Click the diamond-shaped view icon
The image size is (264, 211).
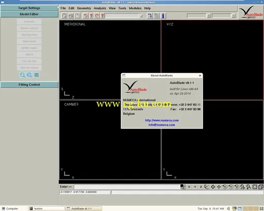(x=213, y=187)
